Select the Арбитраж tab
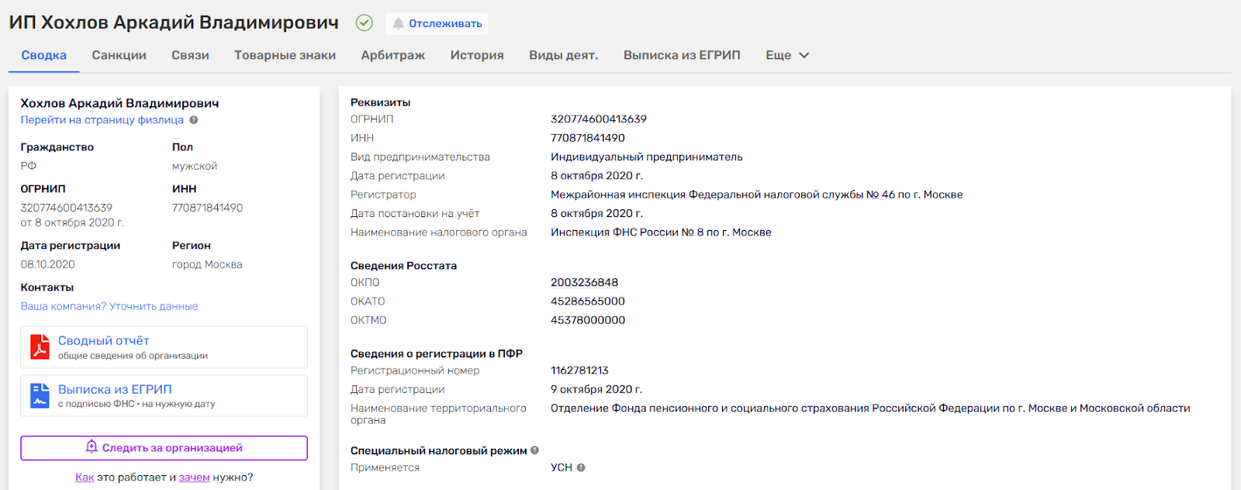Screen dimensions: 1241x490 pos(392,55)
